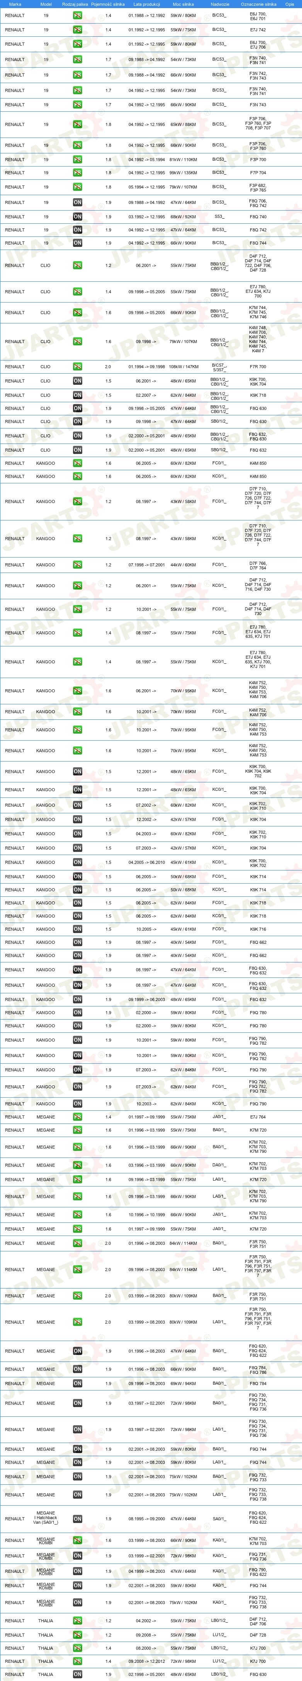Click the diesel ON icon in Megane 69kW / 94KM row

coord(77,1384)
